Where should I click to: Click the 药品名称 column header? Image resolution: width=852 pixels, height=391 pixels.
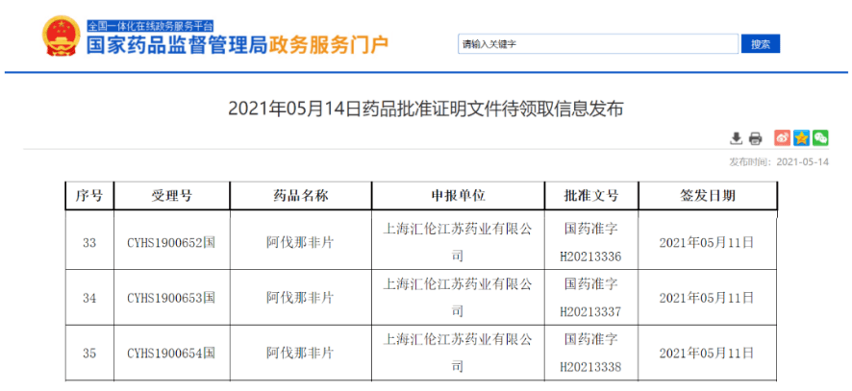pyautogui.click(x=300, y=196)
